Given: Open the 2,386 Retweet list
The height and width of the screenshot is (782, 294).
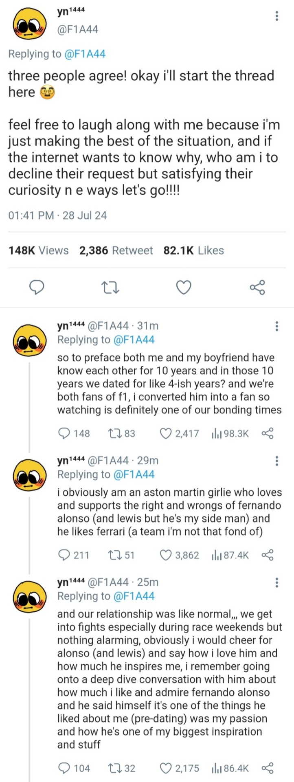Looking at the screenshot, I should point(116,250).
